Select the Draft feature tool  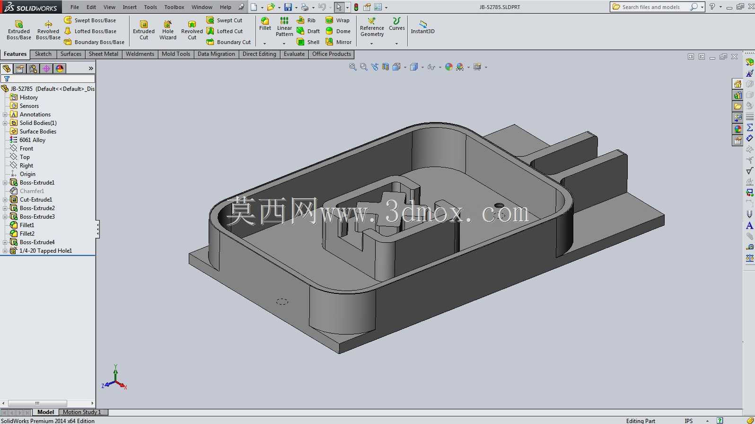(308, 31)
